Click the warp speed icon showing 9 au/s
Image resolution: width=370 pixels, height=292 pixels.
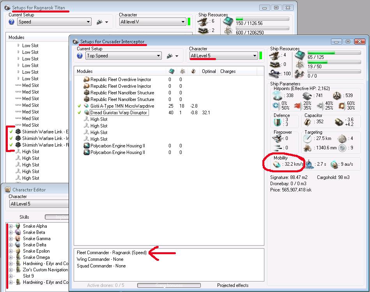click(x=334, y=165)
